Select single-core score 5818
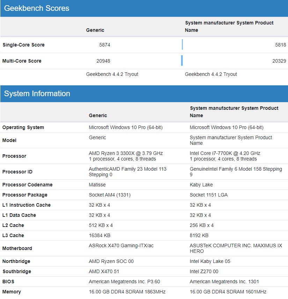This screenshot has height=299, width=288. coord(281,45)
